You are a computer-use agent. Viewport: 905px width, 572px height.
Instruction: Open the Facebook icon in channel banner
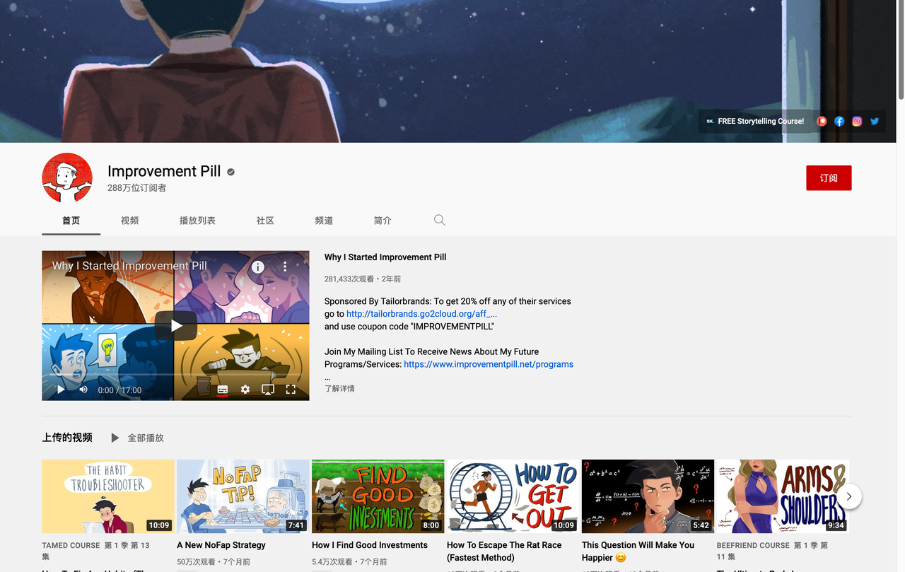839,121
